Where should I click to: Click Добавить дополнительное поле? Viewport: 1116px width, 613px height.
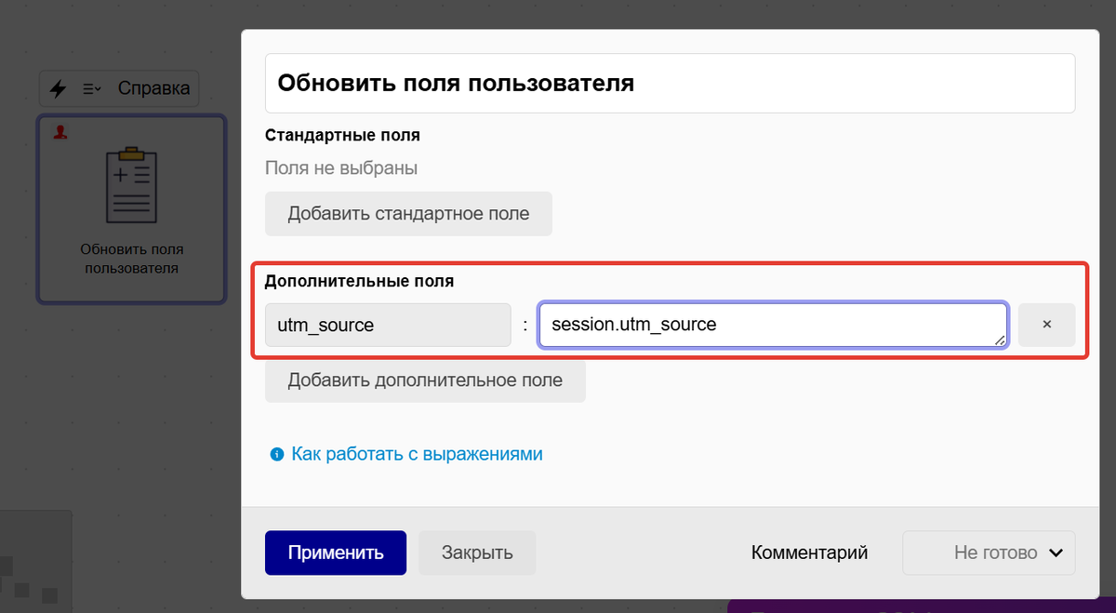coord(425,380)
